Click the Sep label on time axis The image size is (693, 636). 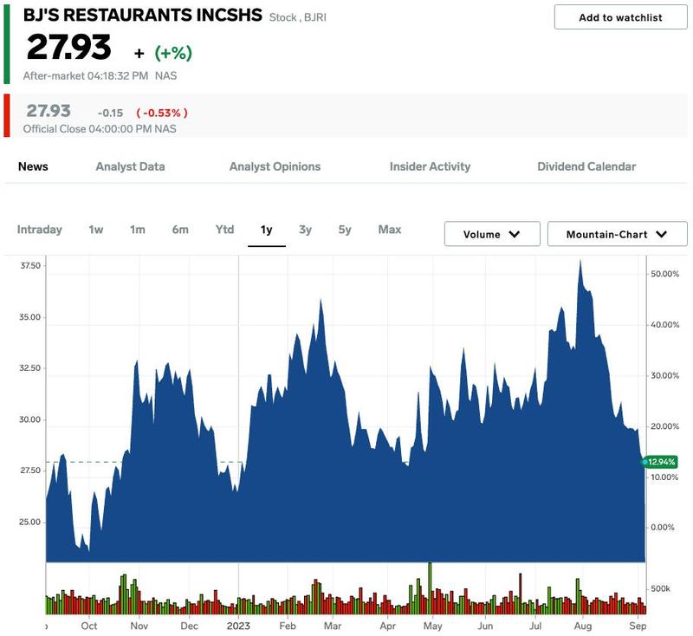pos(638,626)
